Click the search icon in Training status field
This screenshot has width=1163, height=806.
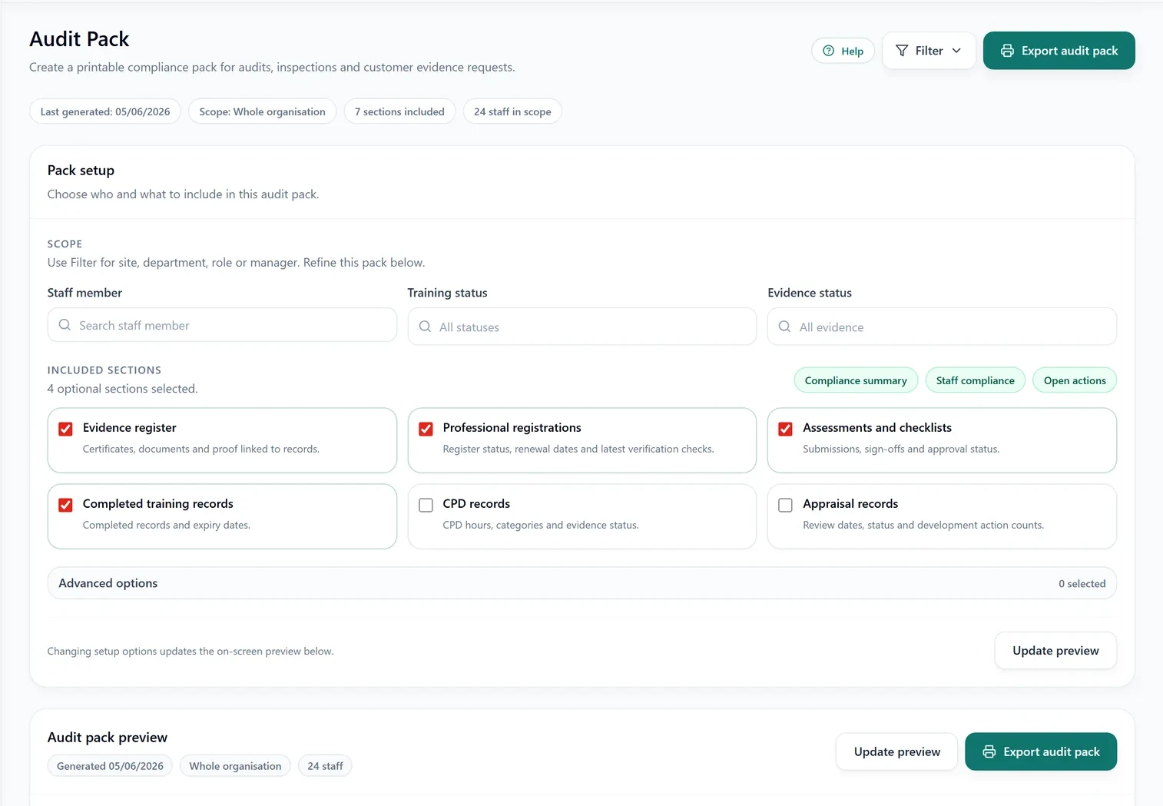pos(425,327)
